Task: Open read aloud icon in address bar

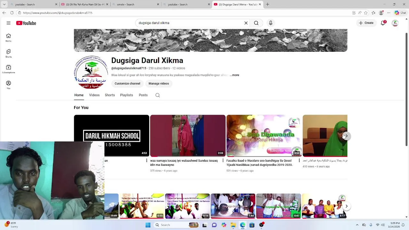Action: coord(360,13)
